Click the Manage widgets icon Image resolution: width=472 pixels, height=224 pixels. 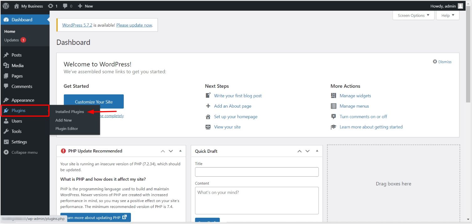point(333,96)
